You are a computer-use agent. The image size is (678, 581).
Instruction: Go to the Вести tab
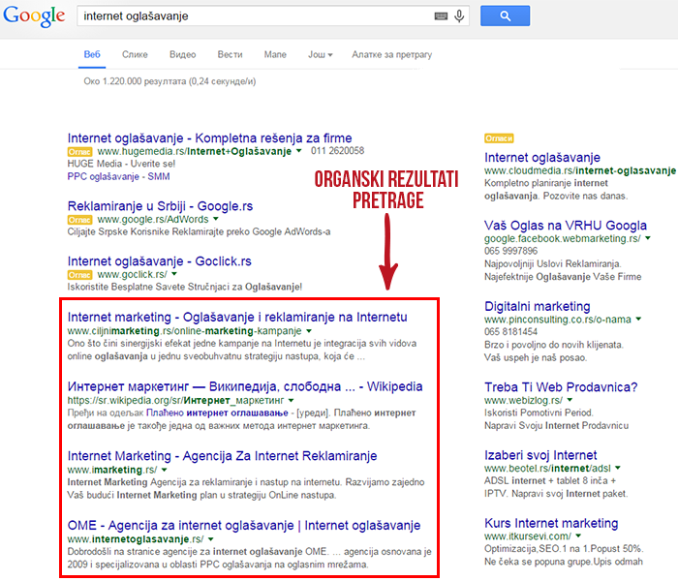point(231,55)
